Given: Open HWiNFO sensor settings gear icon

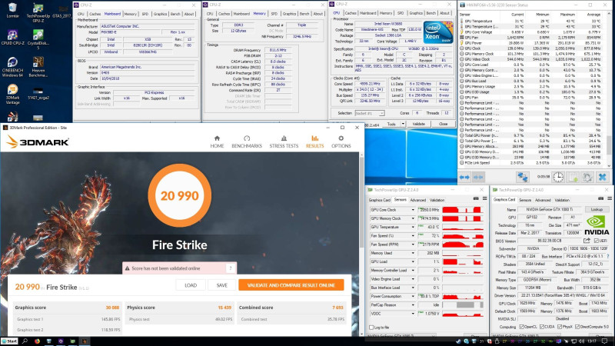Looking at the screenshot, I should pos(587,178).
